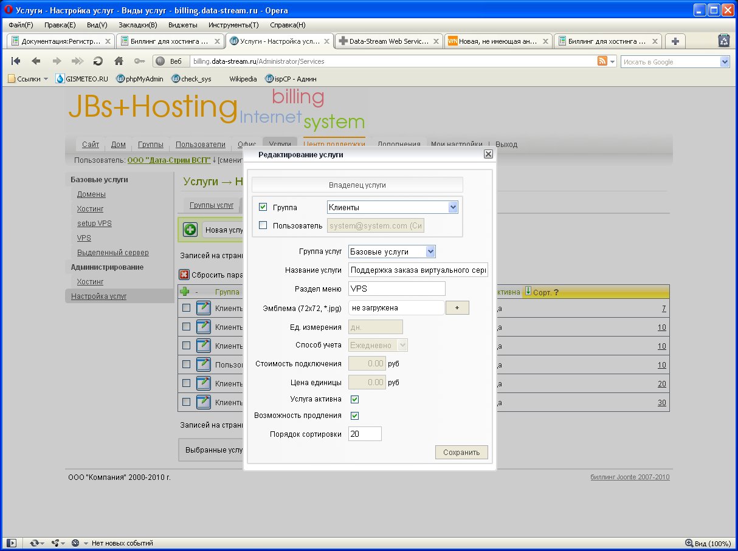This screenshot has width=738, height=551.
Task: Close the Редактирование услуги dialog
Action: (488, 154)
